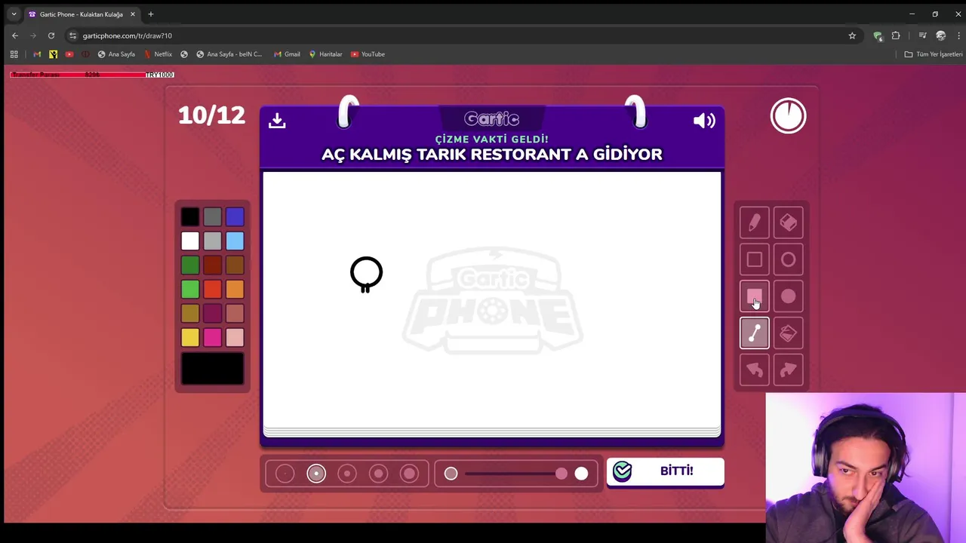
Task: Click the round countdown timer icon
Action: [x=788, y=116]
